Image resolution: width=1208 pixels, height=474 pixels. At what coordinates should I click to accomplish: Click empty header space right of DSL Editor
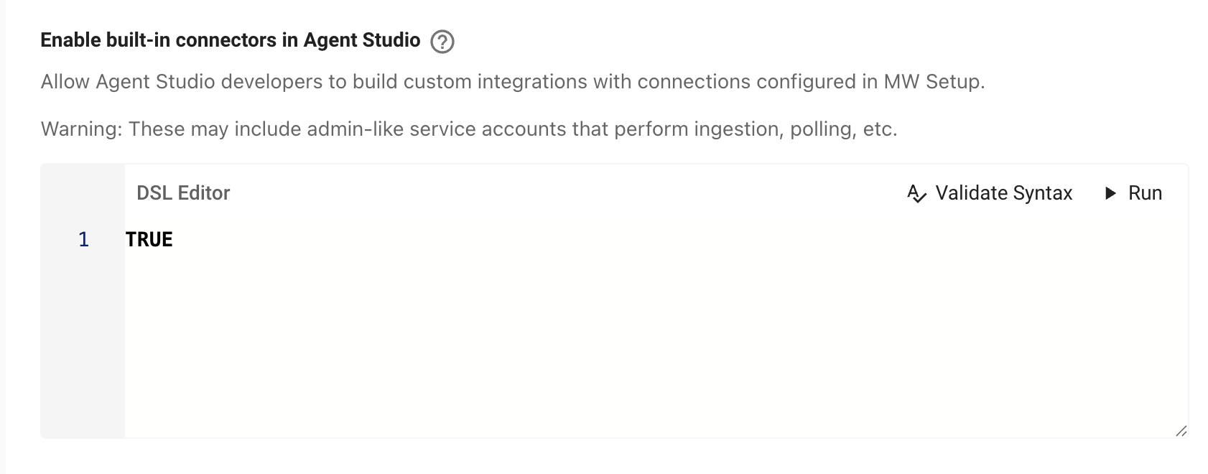[560, 193]
